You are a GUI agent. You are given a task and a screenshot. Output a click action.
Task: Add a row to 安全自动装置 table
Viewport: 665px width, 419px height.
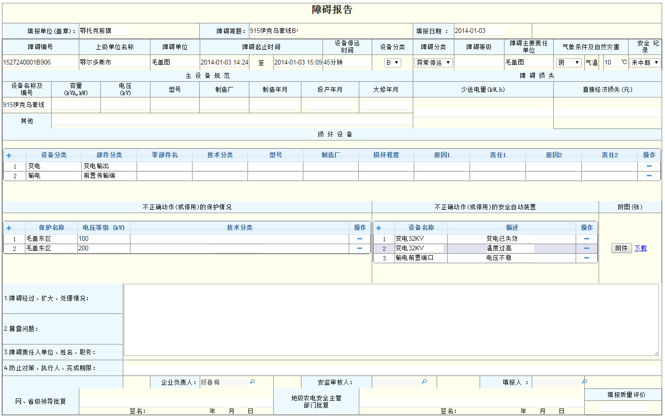click(379, 228)
